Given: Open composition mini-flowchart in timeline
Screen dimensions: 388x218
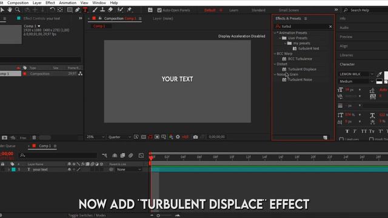Looking at the screenshot, I should 104,155.
